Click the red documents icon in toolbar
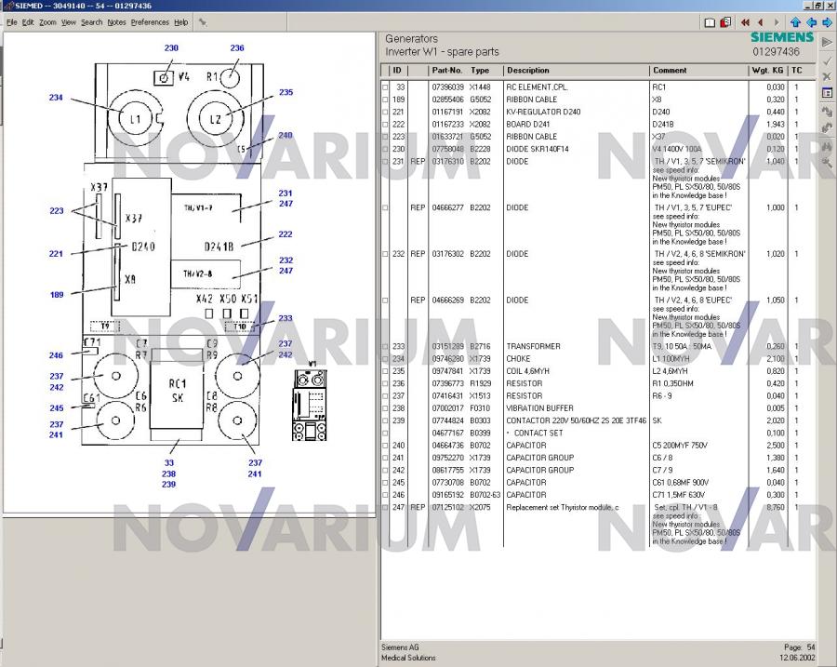This screenshot has height=667, width=837. (724, 22)
